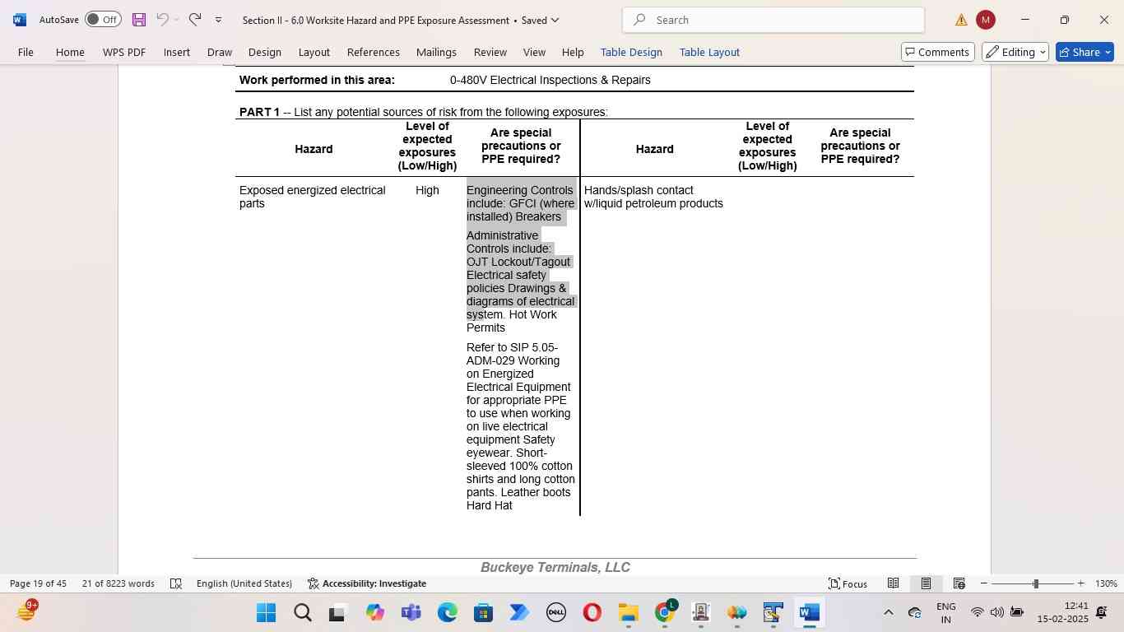Click the 'Refer to SIP 5.05-ADM-029' paragraph
The height and width of the screenshot is (632, 1124).
[x=520, y=426]
